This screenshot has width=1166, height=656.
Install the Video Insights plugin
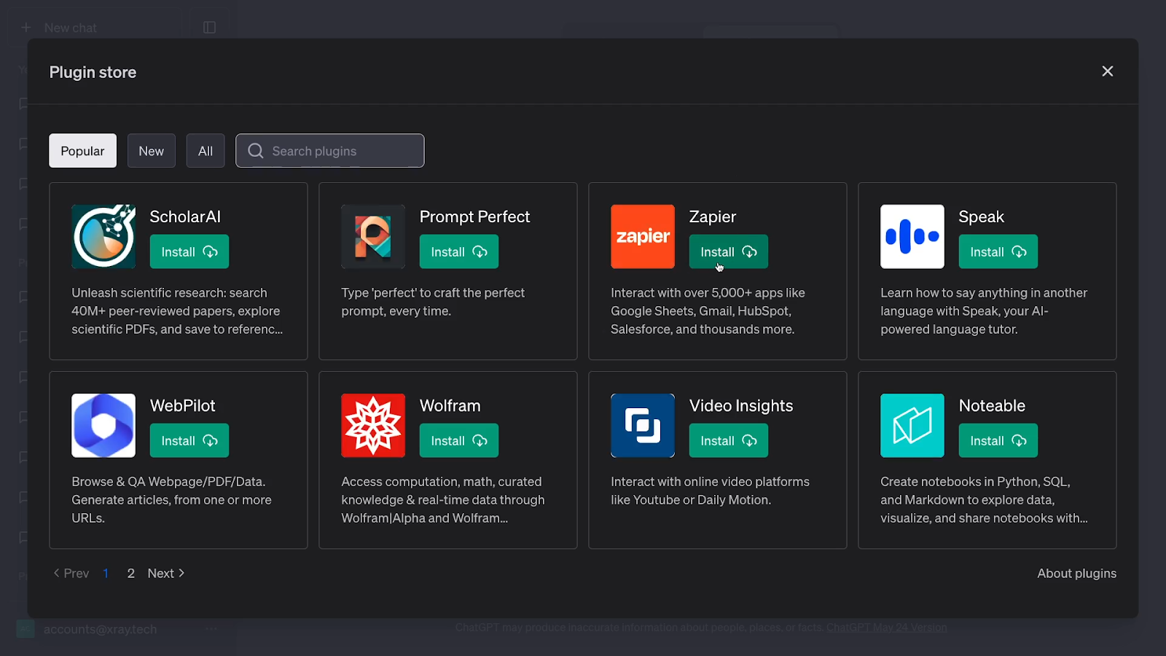click(x=729, y=440)
